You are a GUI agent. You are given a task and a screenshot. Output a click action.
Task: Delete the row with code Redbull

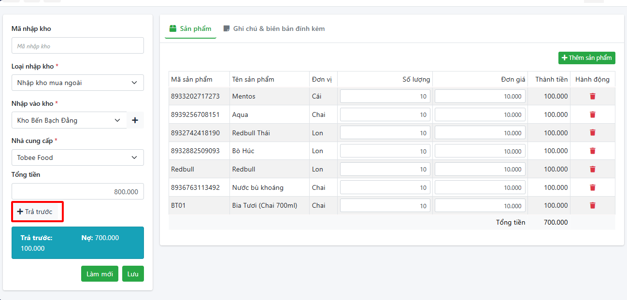point(592,169)
